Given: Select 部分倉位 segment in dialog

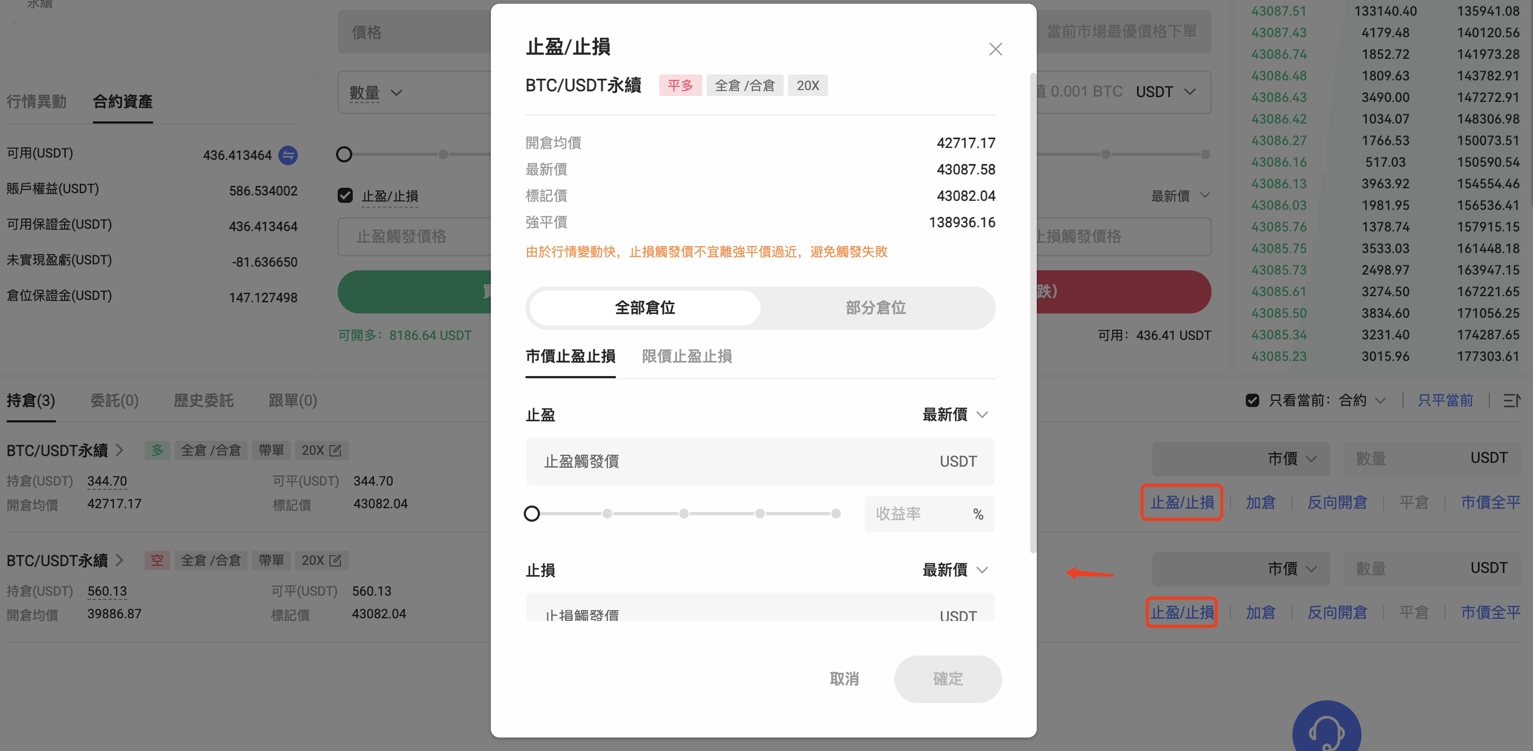Looking at the screenshot, I should (x=875, y=308).
